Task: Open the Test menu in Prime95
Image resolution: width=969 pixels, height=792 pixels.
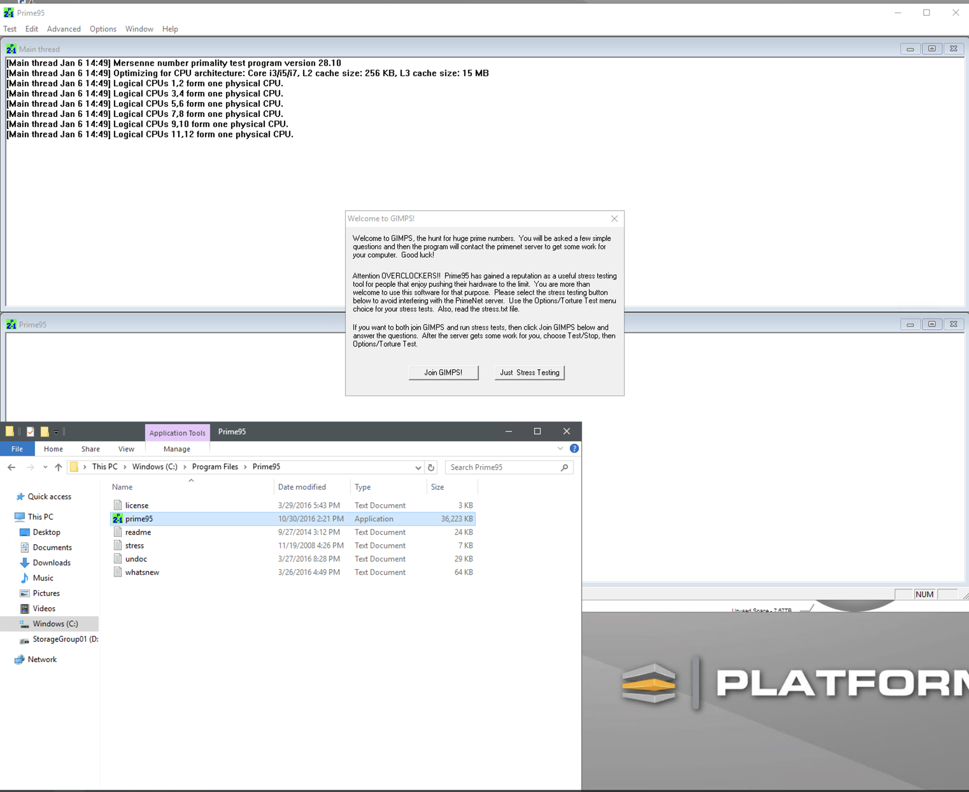Action: click(x=9, y=29)
